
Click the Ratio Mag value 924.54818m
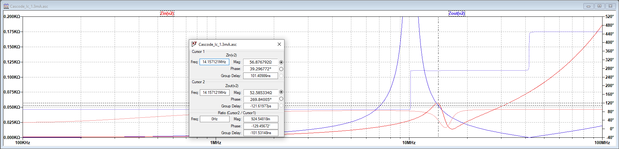[261, 119]
